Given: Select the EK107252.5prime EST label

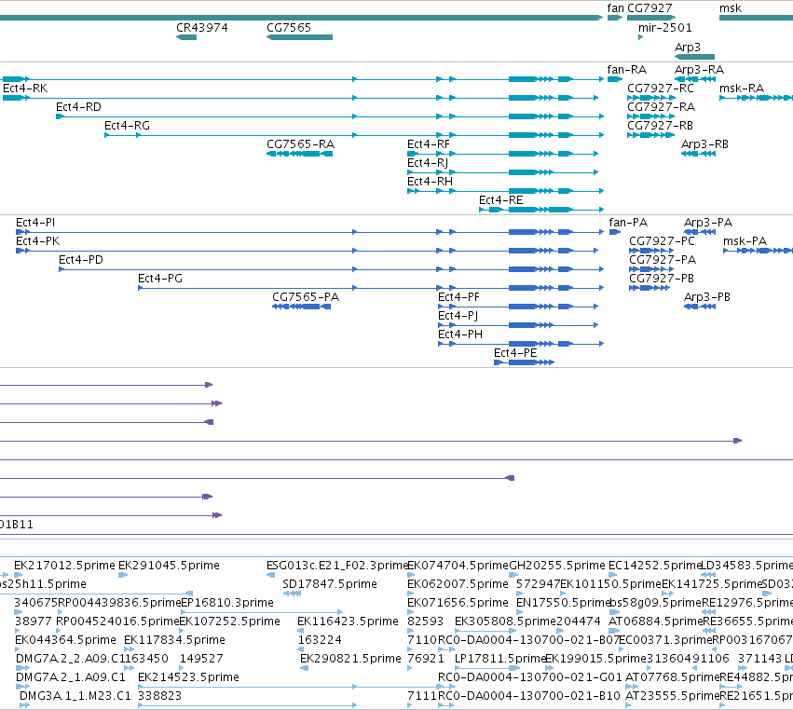Looking at the screenshot, I should (230, 621).
